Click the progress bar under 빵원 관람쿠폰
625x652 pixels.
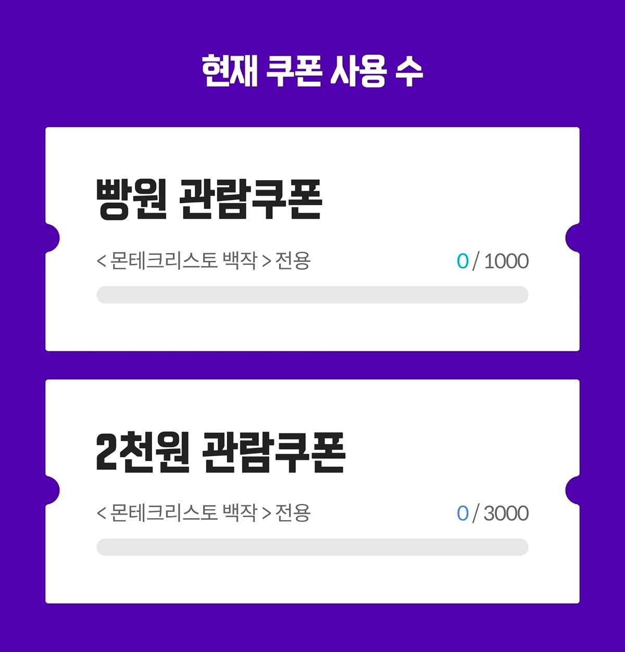click(312, 295)
